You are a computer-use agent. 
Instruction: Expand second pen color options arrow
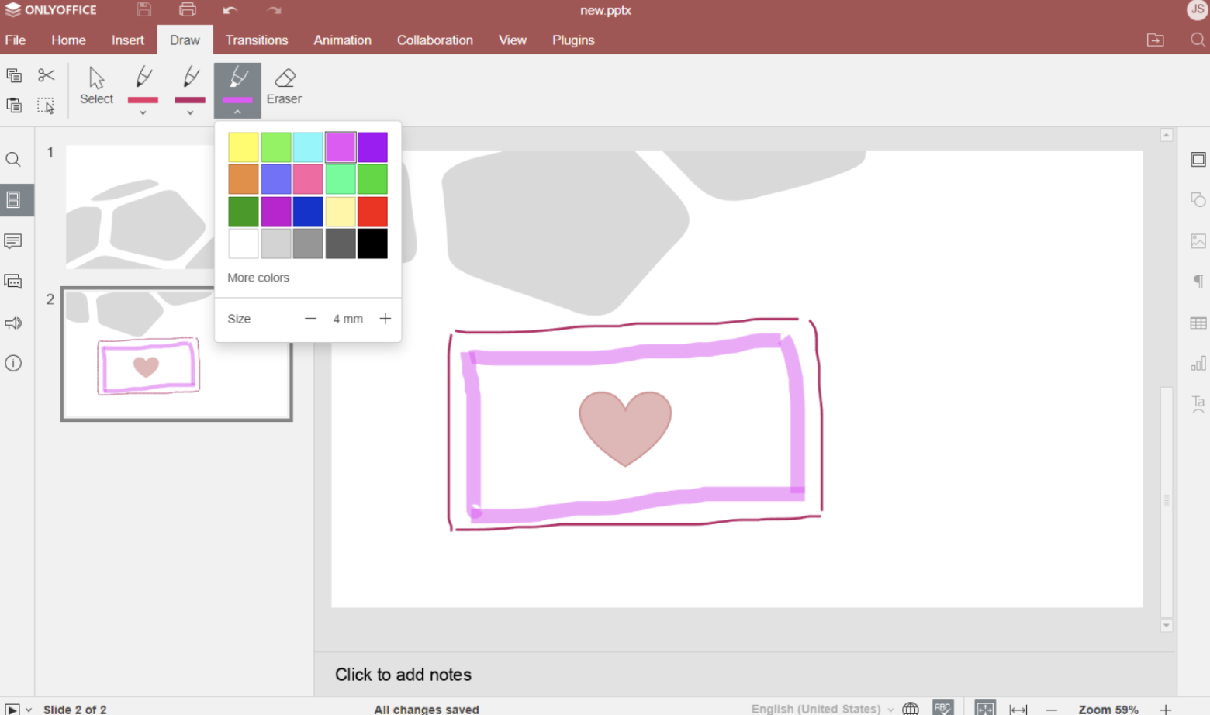click(190, 113)
